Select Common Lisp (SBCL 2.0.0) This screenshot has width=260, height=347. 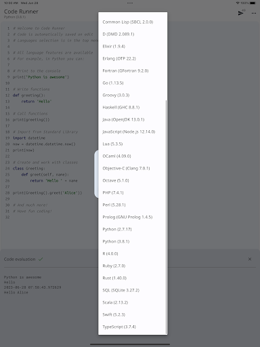pyautogui.click(x=133, y=22)
